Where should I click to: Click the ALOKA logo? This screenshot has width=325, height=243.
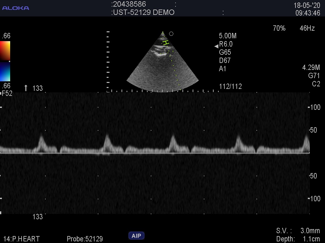tap(16, 8)
